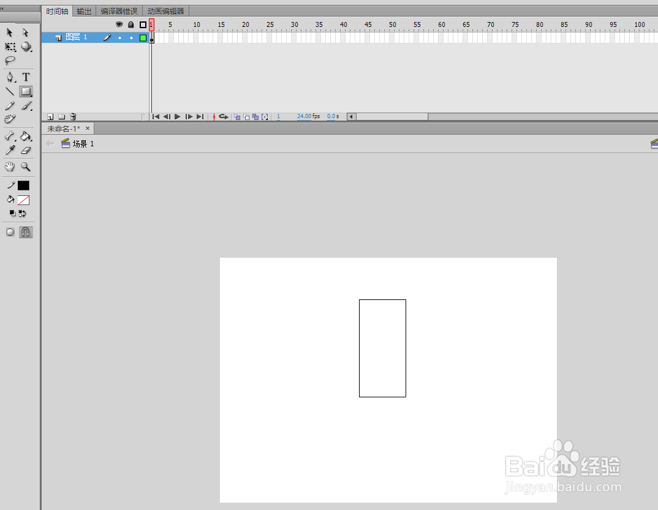Open the Rectangle tool flyout

tap(26, 91)
